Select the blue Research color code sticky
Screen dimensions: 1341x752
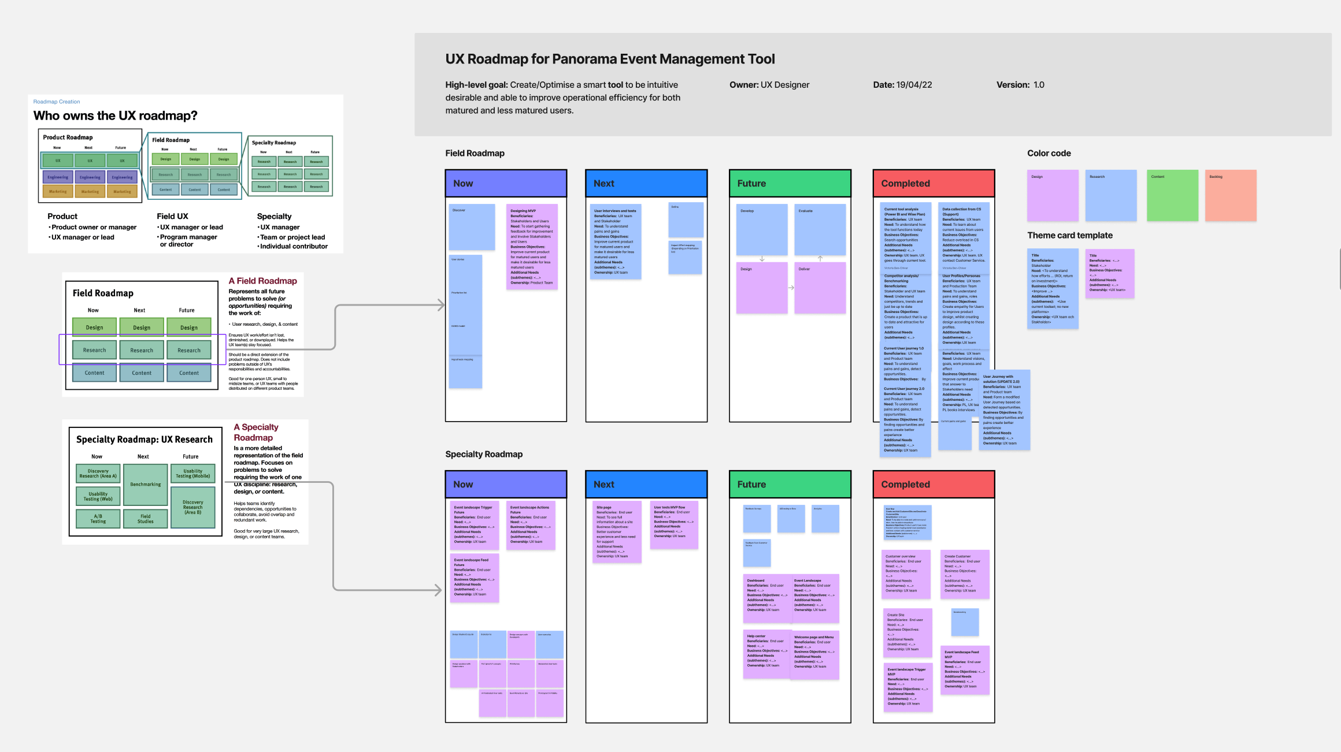click(1111, 195)
